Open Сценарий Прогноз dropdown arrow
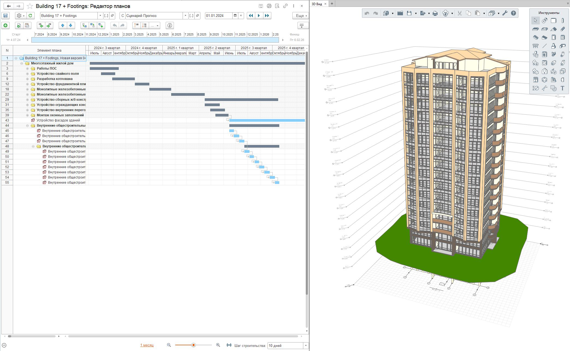 click(185, 16)
